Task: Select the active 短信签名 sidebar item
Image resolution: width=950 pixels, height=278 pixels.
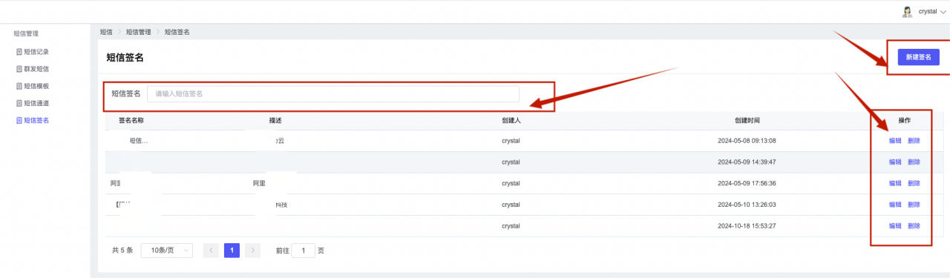Action: click(x=33, y=120)
